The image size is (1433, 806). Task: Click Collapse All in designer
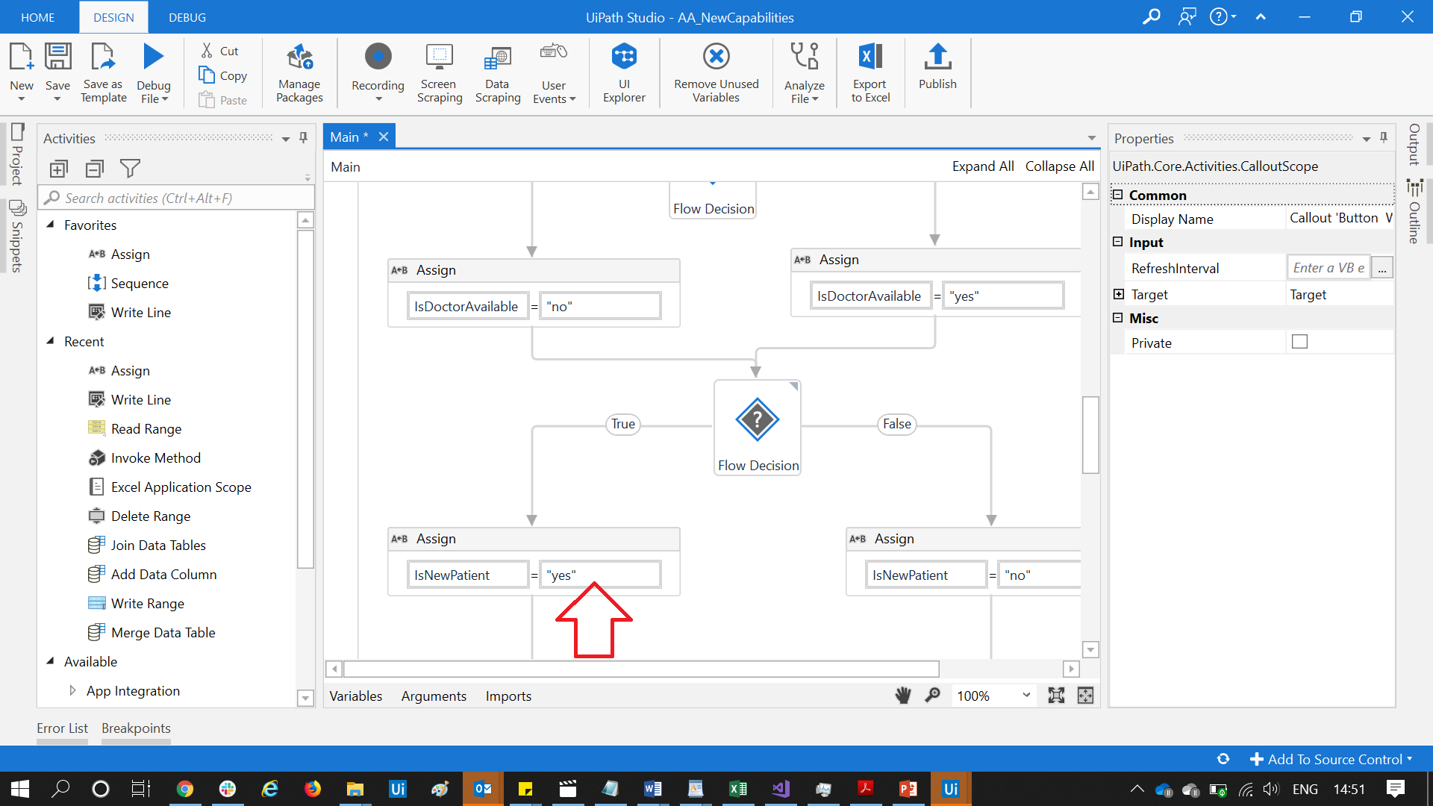[1059, 166]
